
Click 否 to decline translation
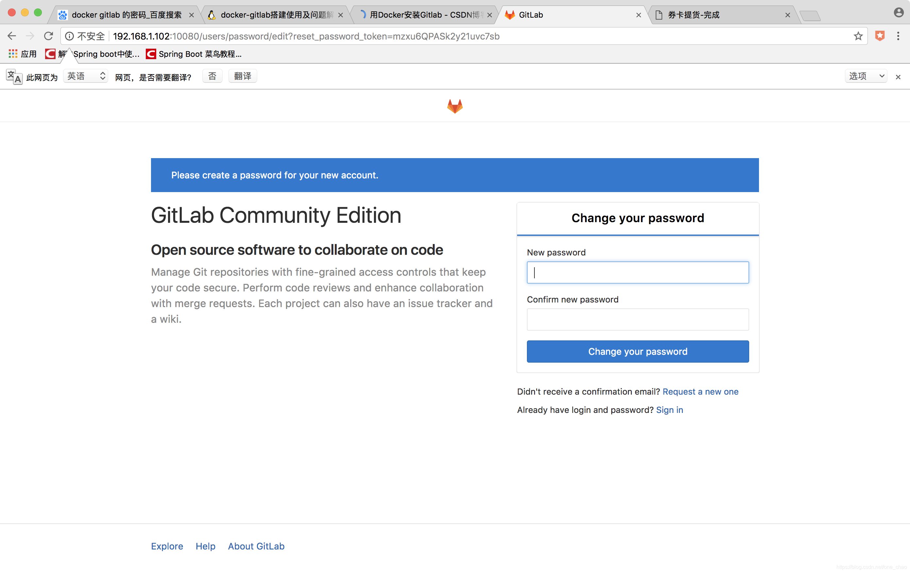pos(212,76)
